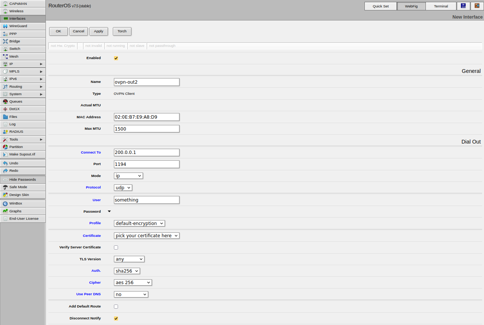Viewport: 484px width, 325px height.
Task: Select the WebFig tab
Action: (411, 6)
